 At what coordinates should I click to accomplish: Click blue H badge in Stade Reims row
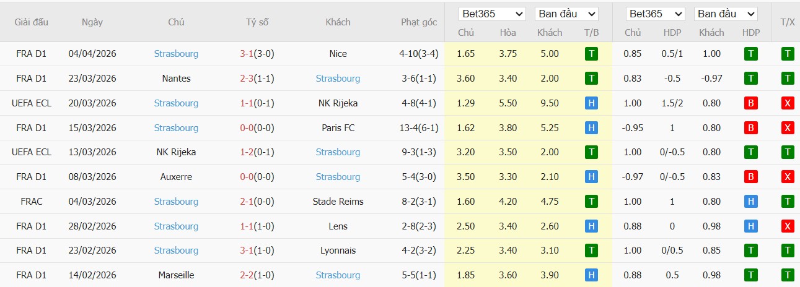(x=752, y=202)
